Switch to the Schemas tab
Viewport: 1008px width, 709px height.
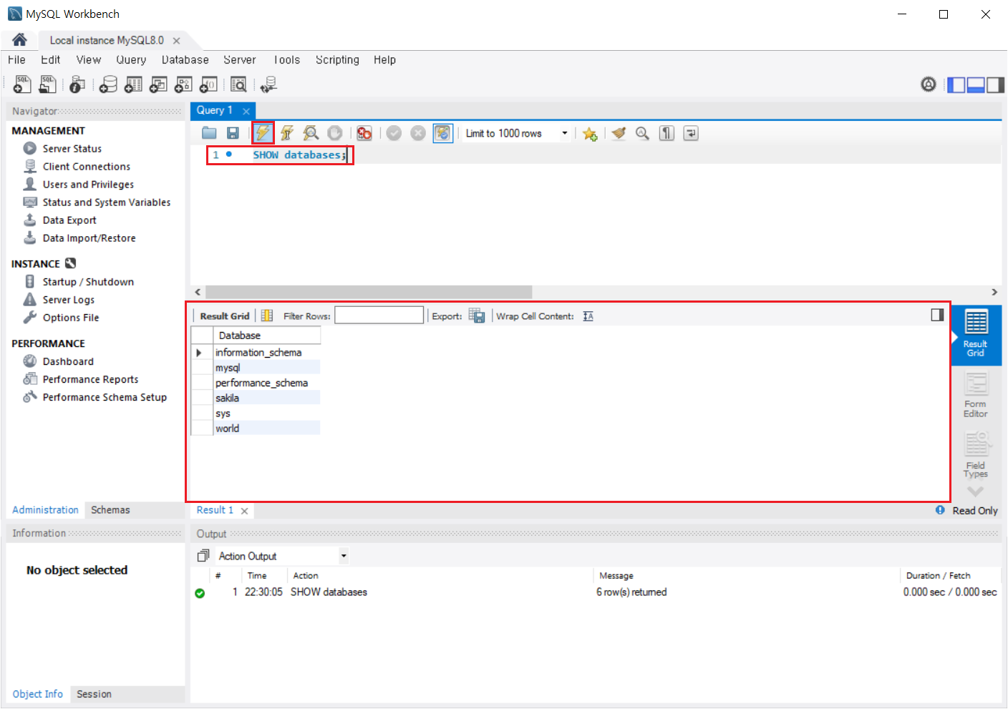[110, 510]
